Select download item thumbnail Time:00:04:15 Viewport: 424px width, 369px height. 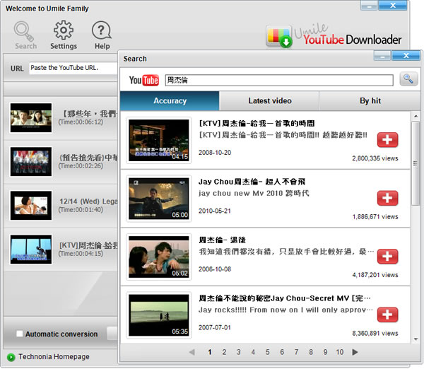pyautogui.click(x=31, y=249)
